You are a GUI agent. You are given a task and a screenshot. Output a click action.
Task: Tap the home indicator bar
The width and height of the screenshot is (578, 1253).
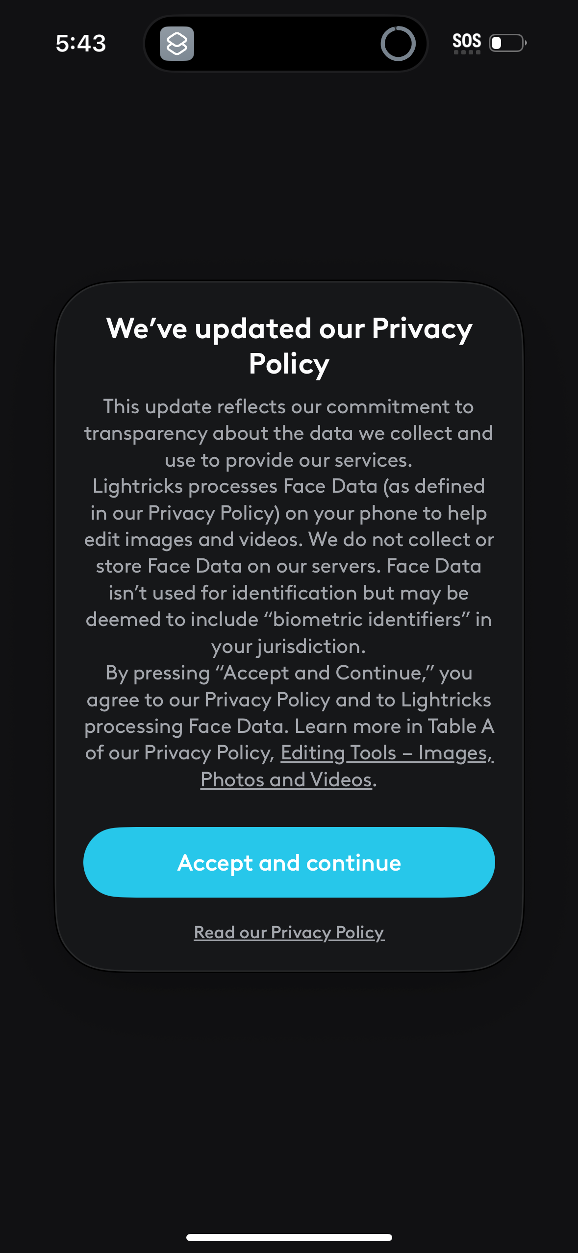289,1237
